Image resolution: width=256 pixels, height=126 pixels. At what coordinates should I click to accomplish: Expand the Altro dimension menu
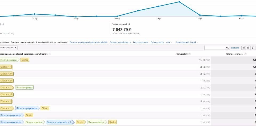[169, 42]
